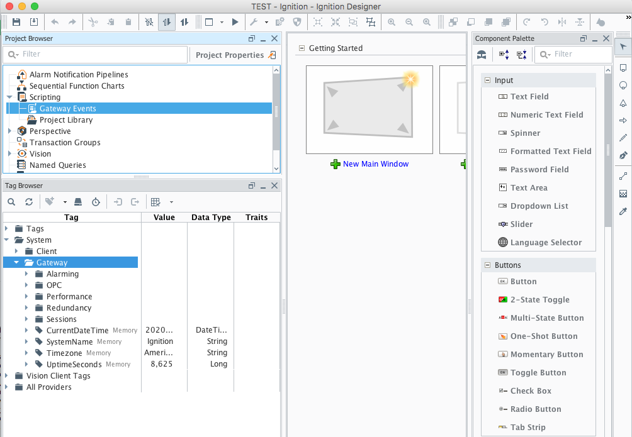Image resolution: width=632 pixels, height=437 pixels.
Task: Click the import tags icon
Action: (118, 202)
